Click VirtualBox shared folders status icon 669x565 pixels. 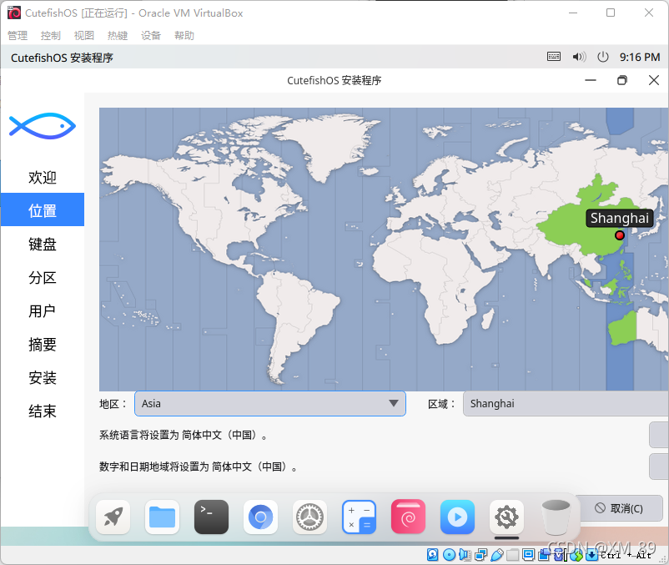512,554
